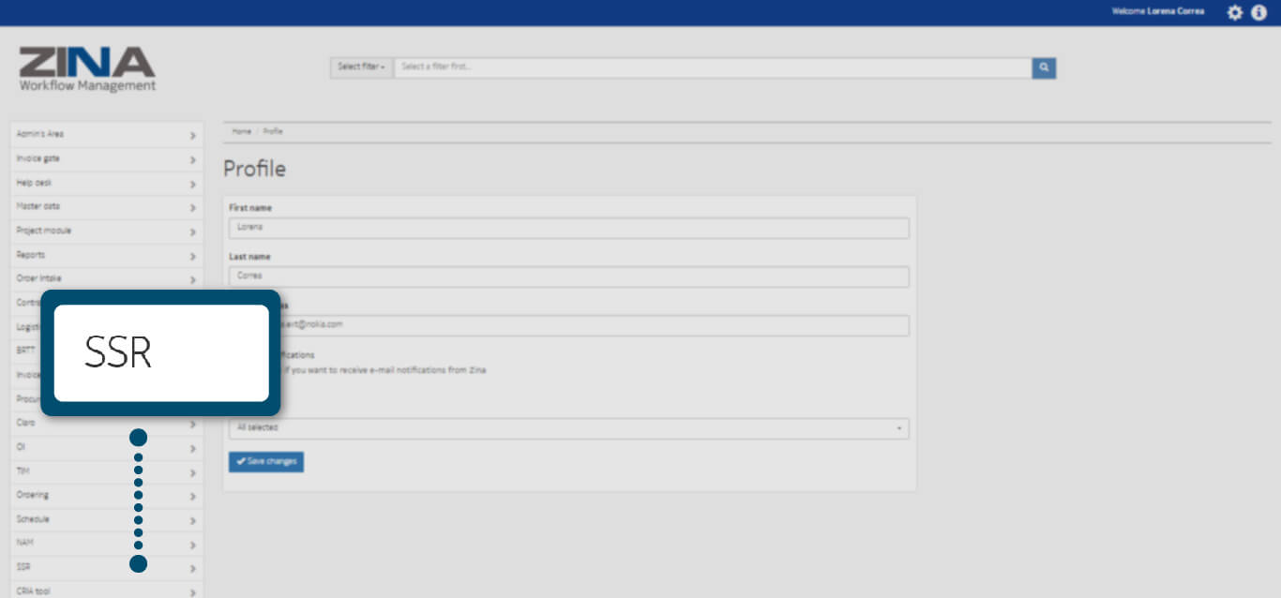This screenshot has width=1281, height=598.
Task: Click the First name input field
Action: 568,228
